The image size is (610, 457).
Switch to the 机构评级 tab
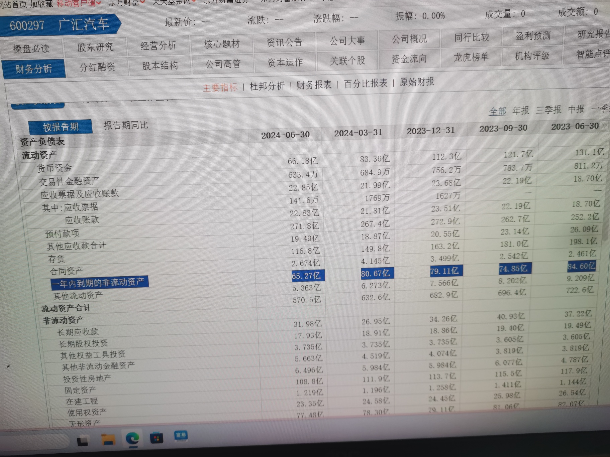[x=532, y=56]
